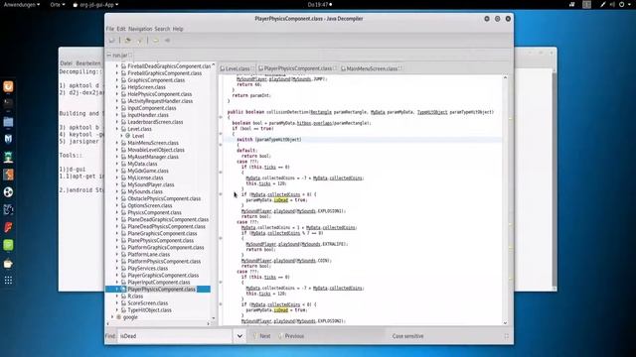Viewport: 636px width, 357px height.
Task: Select R.class in the tree
Action: point(135,297)
